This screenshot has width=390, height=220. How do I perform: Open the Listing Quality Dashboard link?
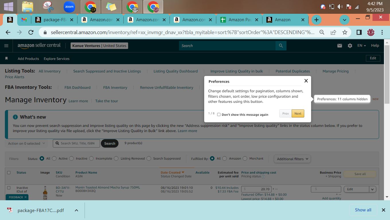175,71
